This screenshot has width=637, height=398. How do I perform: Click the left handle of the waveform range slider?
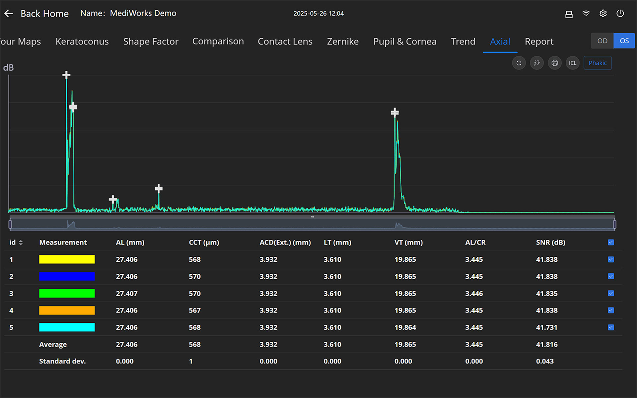tap(10, 225)
